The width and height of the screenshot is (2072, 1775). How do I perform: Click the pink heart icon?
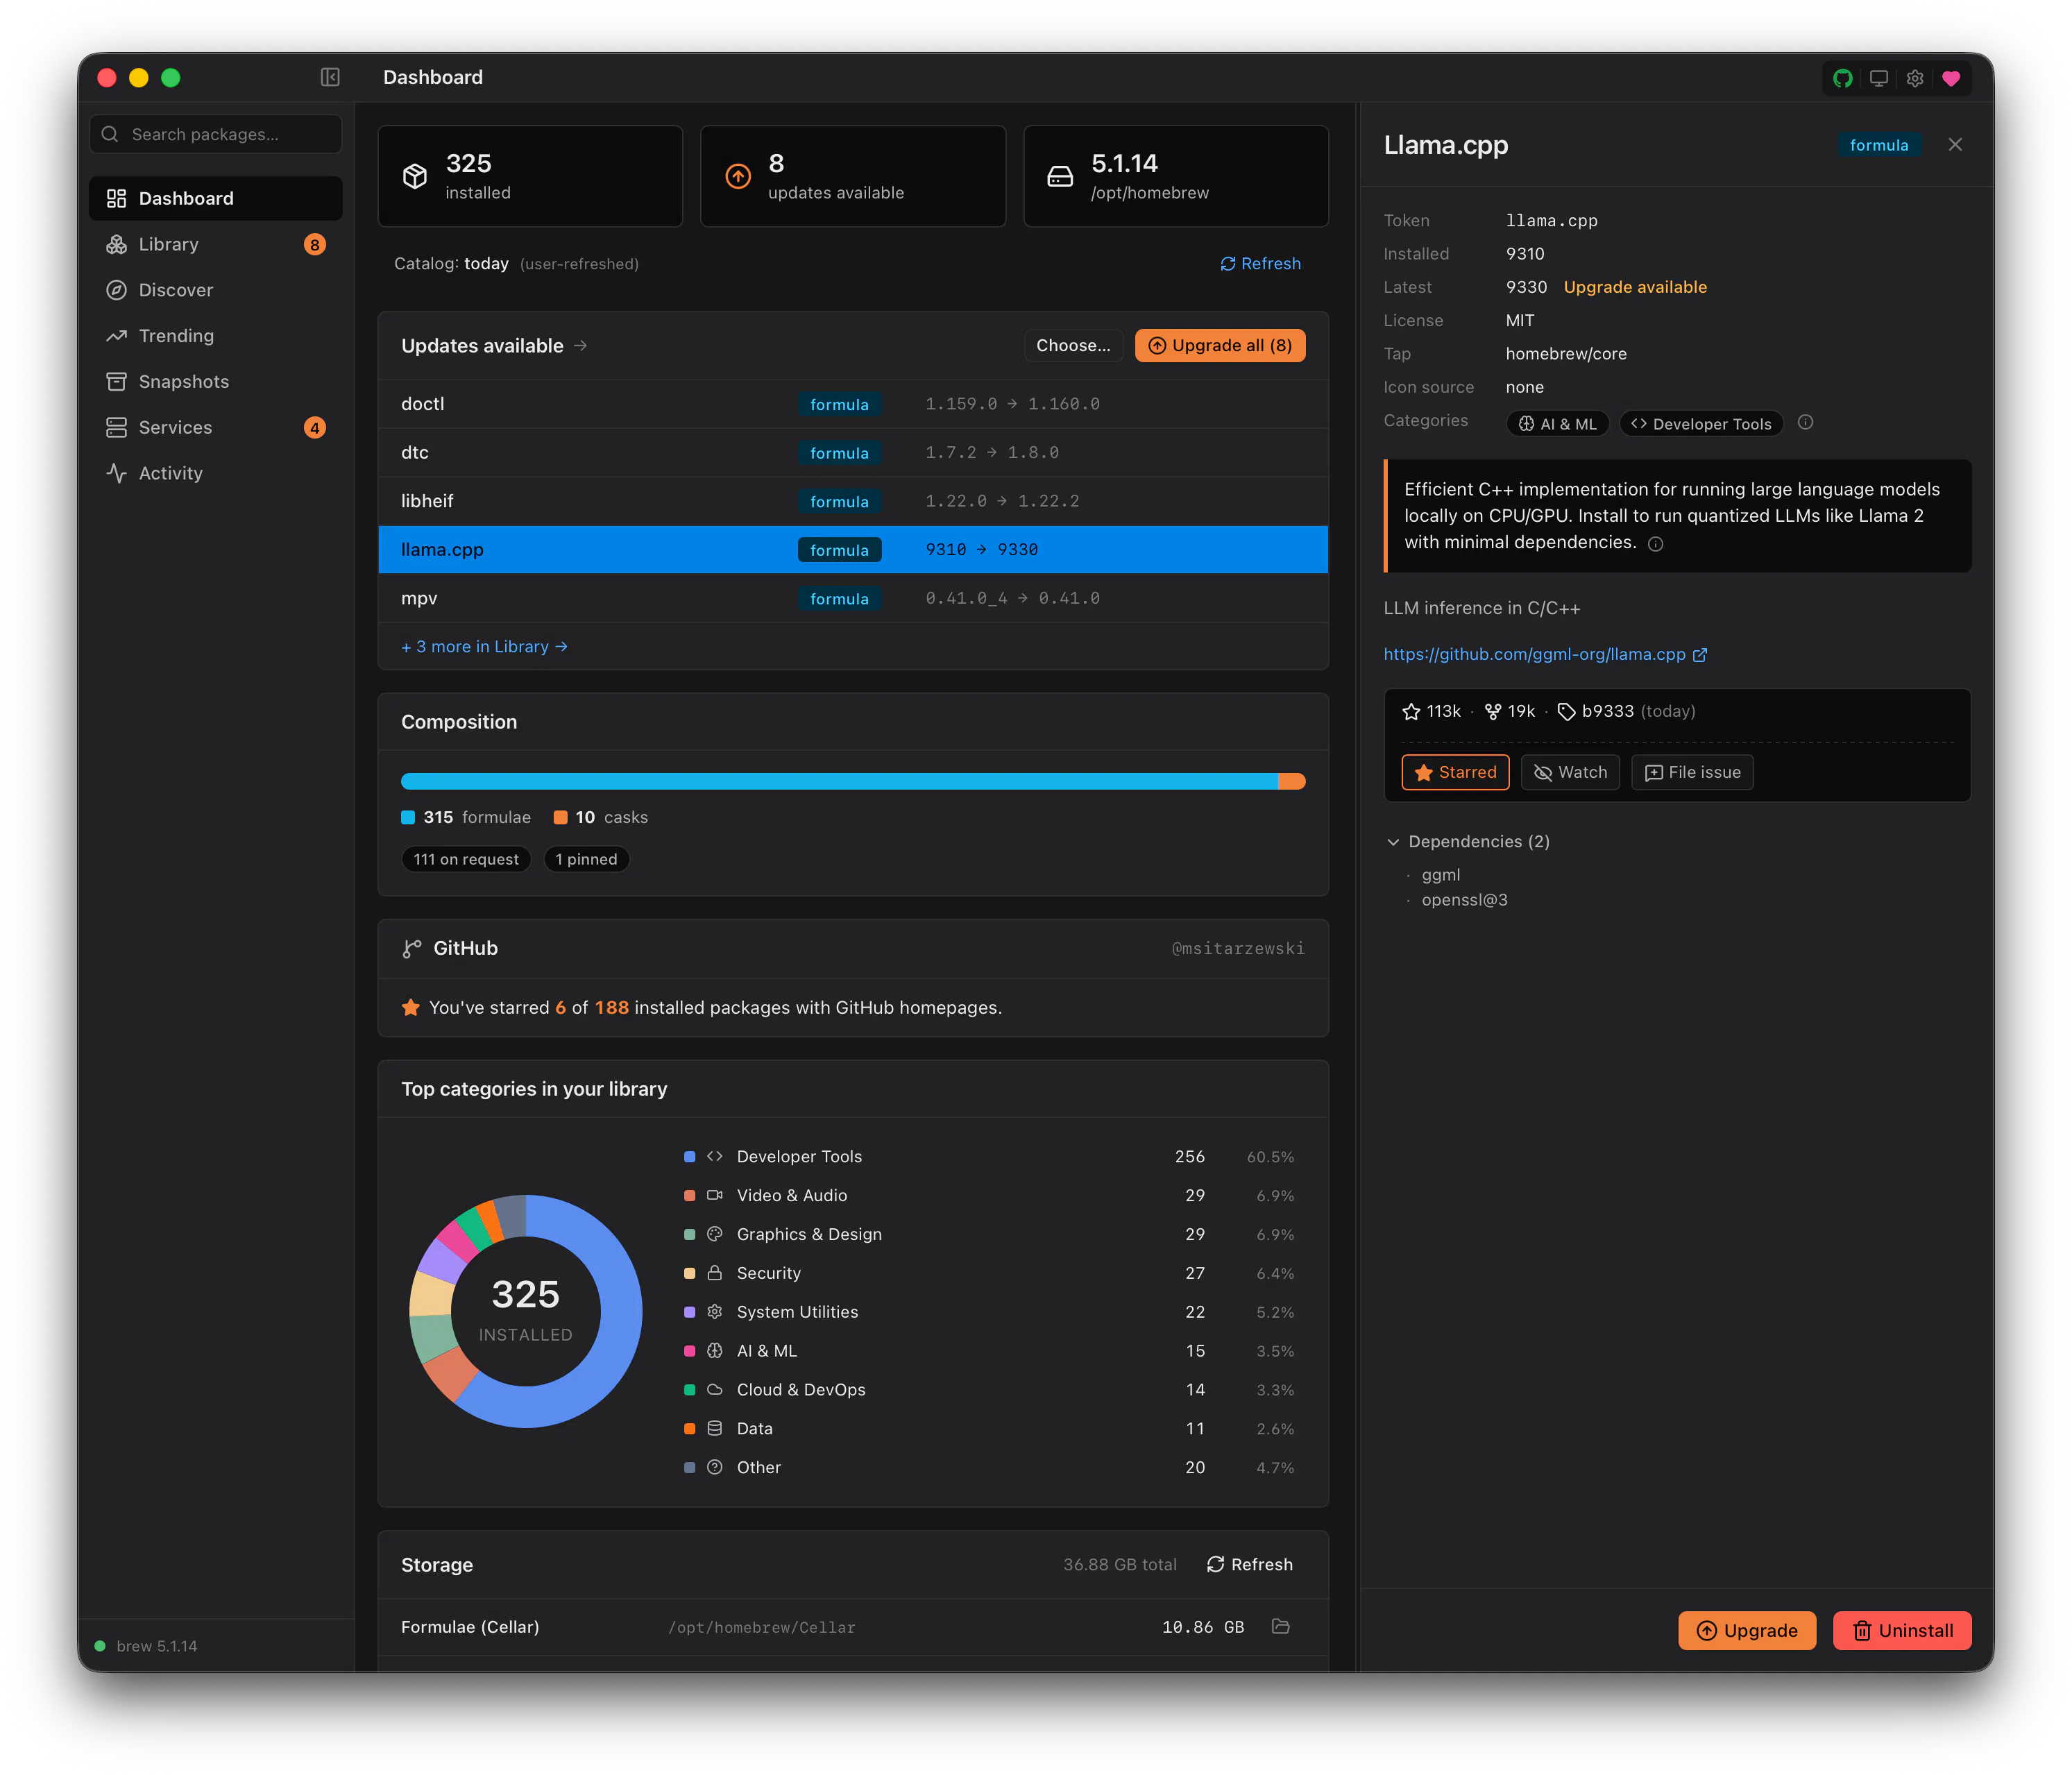(x=1951, y=78)
